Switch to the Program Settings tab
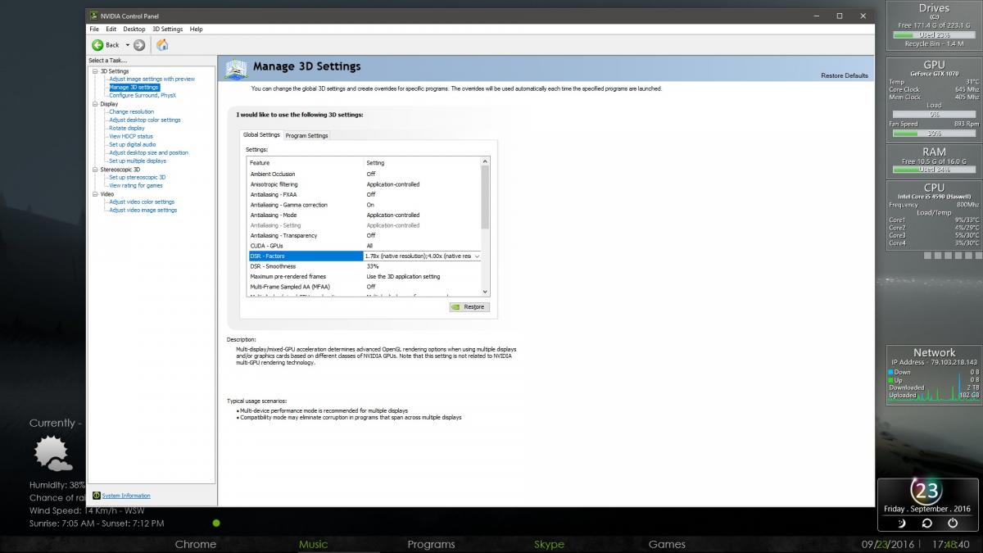This screenshot has height=553, width=983. 306,136
